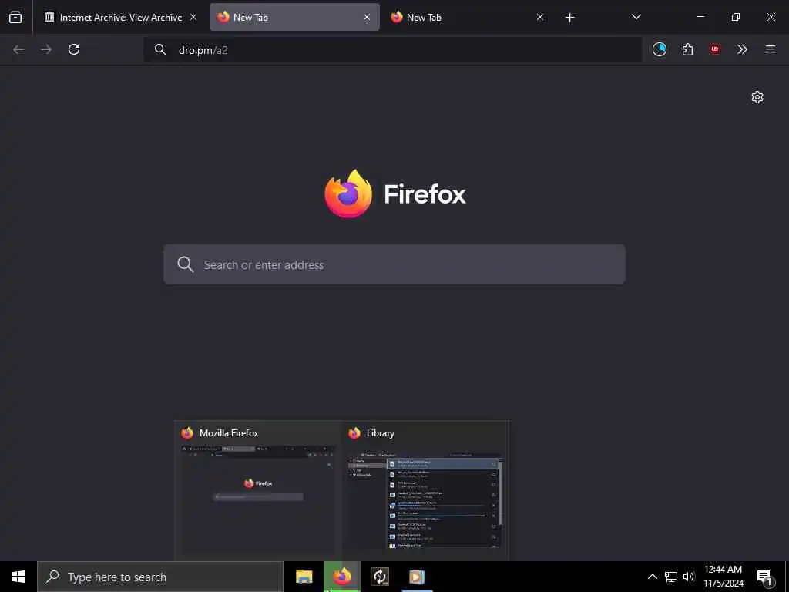Open the network status tray icon
Screen dimensions: 789x592
(671, 577)
